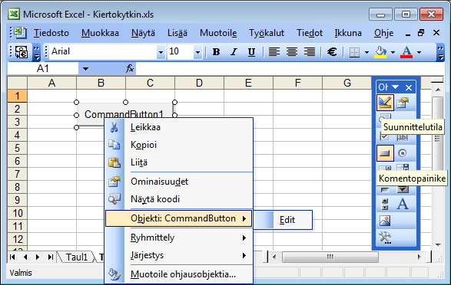Select the option button control tool
The width and height of the screenshot is (451, 285).
[x=403, y=153]
